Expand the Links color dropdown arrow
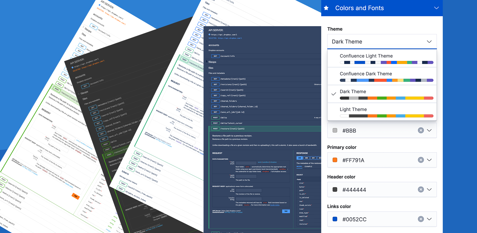Screen dimensions: 477x233 pos(429,219)
